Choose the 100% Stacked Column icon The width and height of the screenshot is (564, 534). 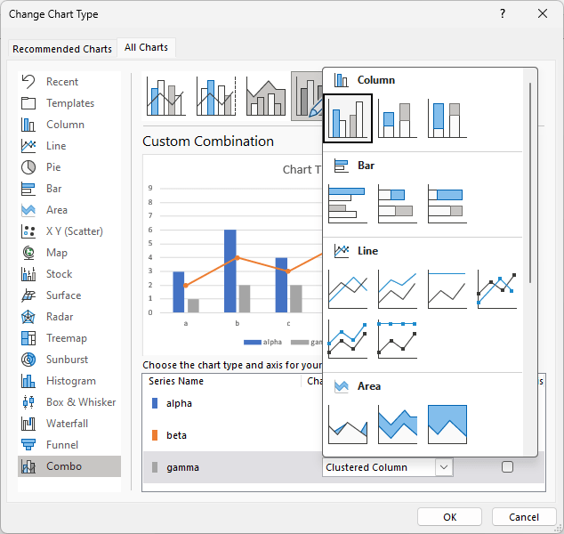447,118
